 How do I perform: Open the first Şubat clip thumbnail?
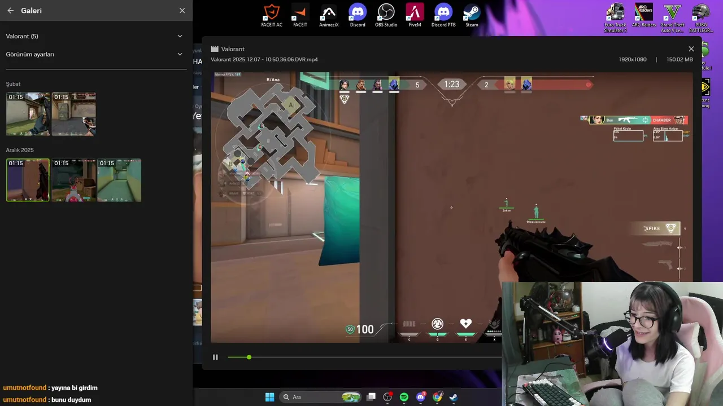(28, 114)
